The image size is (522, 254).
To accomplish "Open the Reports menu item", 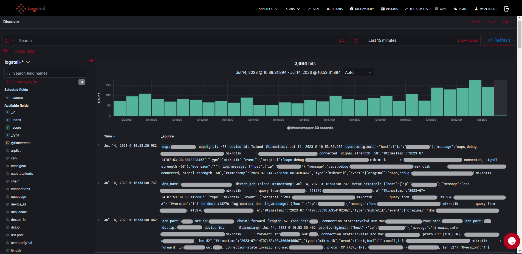I will (335, 9).
